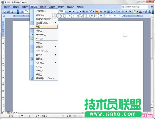155x119 pixels.
Task: Switch to Reading Layout view icon
Action: point(14,113)
